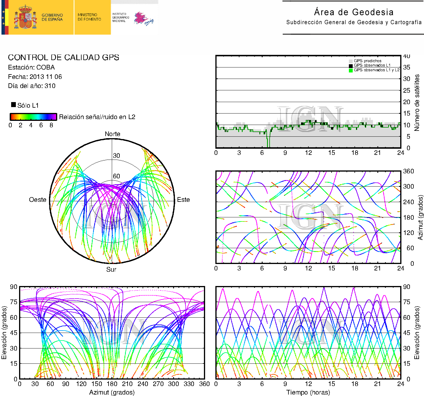
Task: Click the Gobierno de España text
Action: point(52,17)
